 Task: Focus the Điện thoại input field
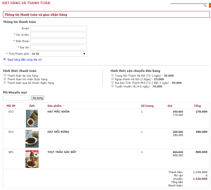[x=59, y=41]
